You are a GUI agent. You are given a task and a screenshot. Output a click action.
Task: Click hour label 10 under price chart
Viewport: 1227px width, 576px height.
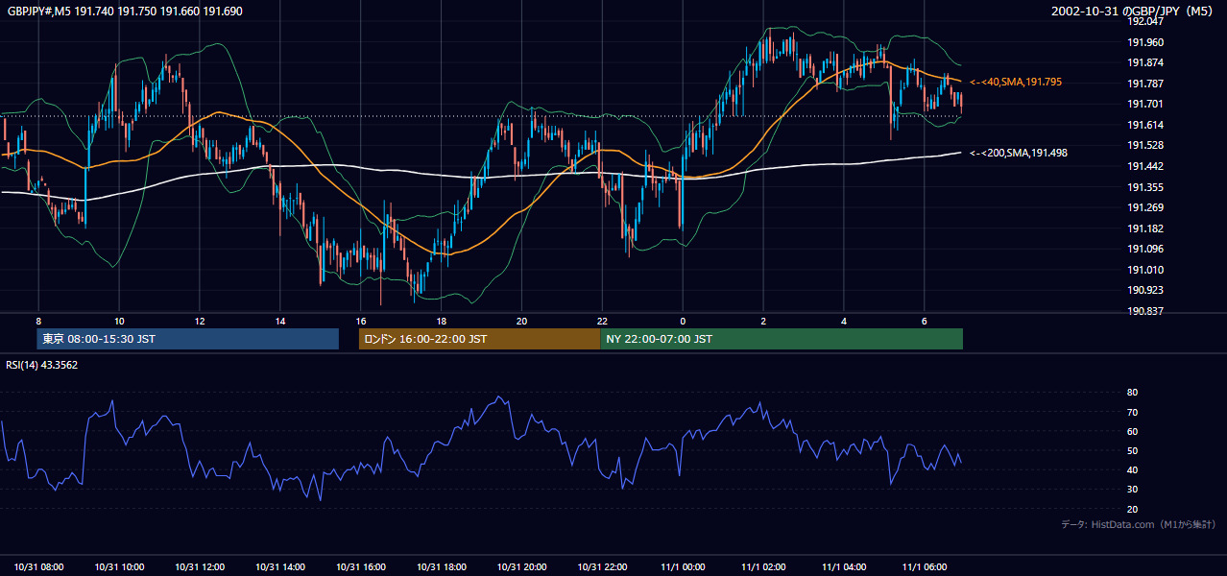(119, 321)
